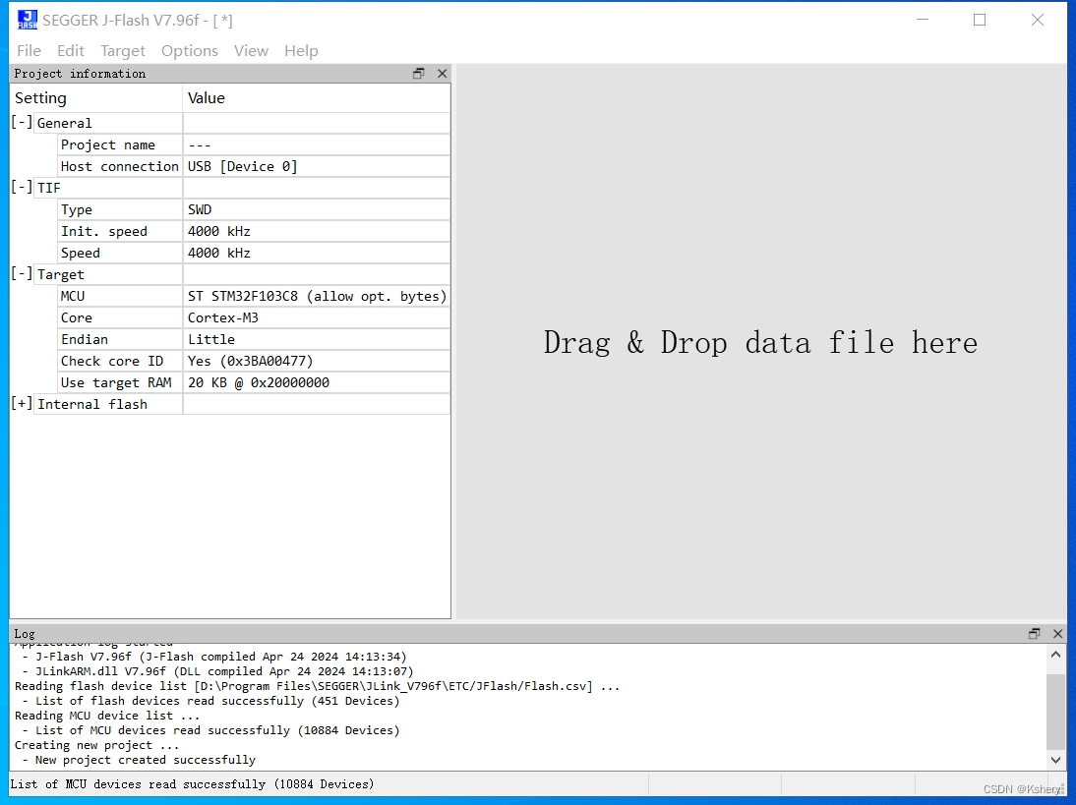This screenshot has width=1076, height=805.
Task: Click the 20 KB @ 0x20000000 value
Action: 259,382
